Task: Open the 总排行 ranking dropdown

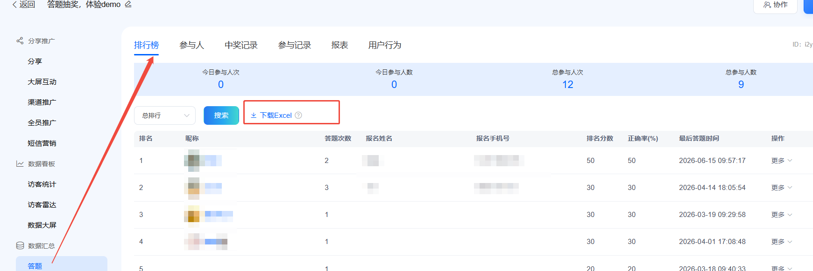Action: [165, 115]
